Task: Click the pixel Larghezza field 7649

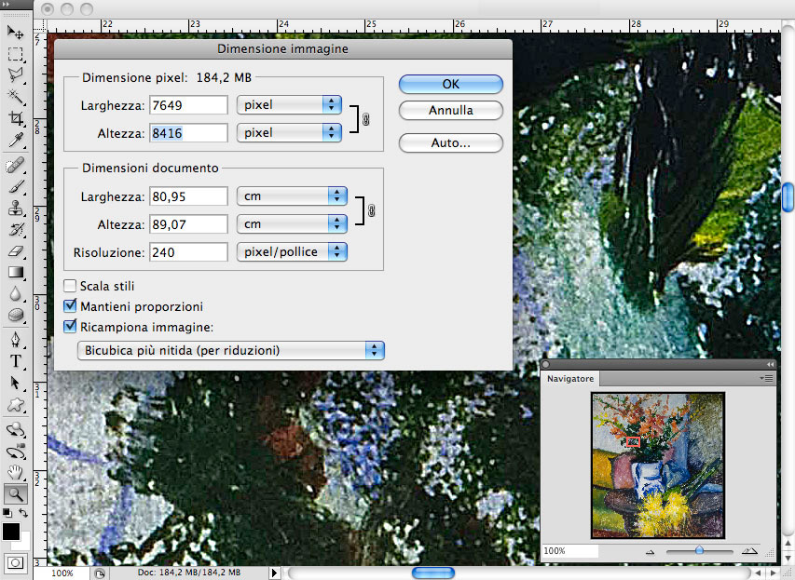Action: [188, 105]
